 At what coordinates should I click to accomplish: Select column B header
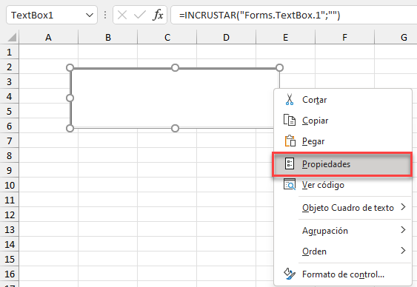pyautogui.click(x=107, y=37)
